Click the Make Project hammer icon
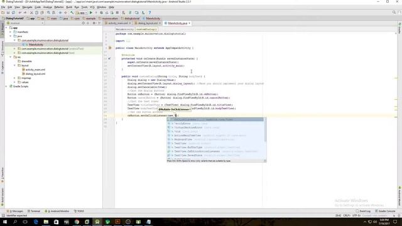 (x=72, y=13)
